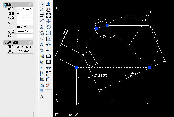Select the Revision Cloud tool
174x117 pixels.
pyautogui.click(x=42, y=33)
